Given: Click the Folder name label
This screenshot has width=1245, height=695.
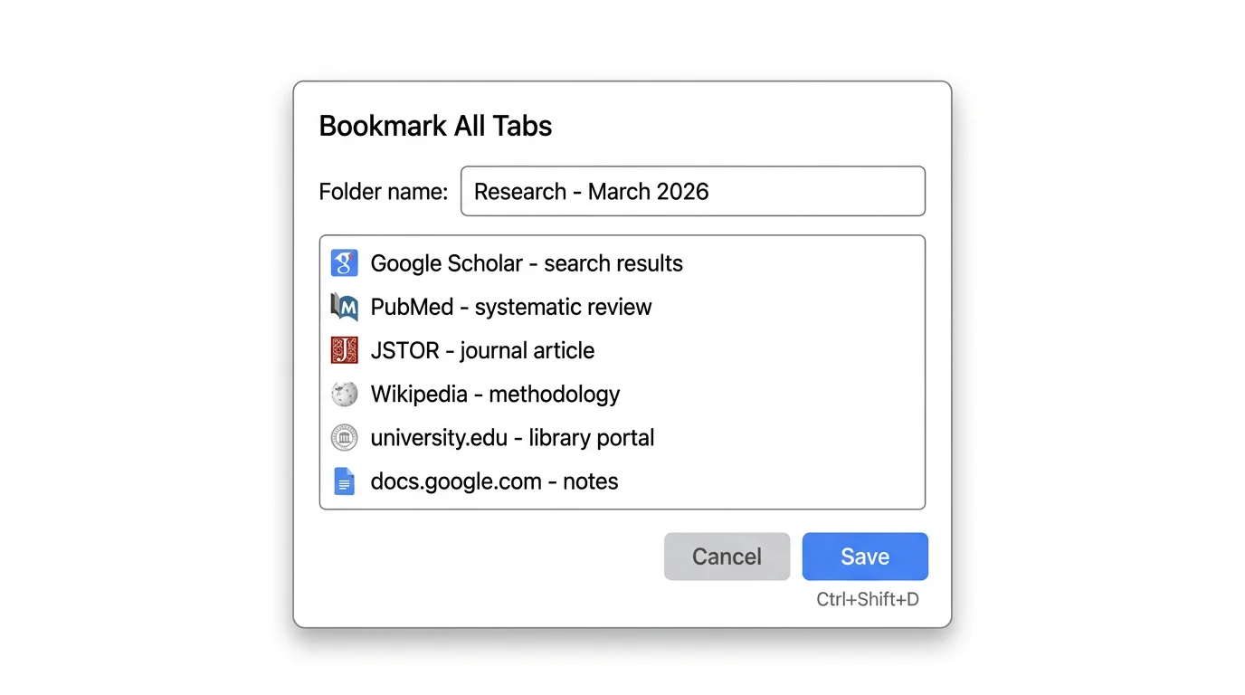Looking at the screenshot, I should pos(383,191).
